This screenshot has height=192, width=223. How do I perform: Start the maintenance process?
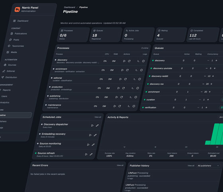tap(115, 106)
